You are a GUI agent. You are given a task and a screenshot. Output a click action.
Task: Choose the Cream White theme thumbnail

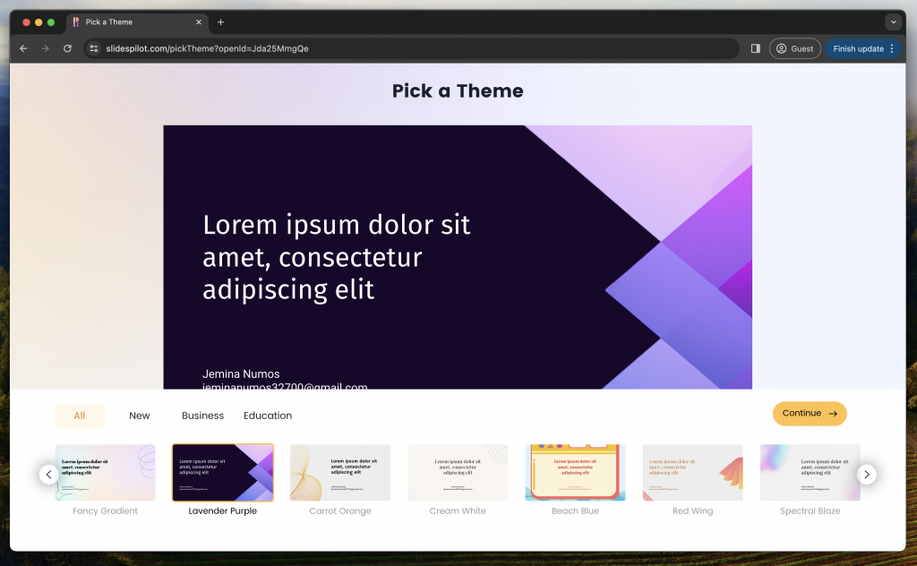458,473
